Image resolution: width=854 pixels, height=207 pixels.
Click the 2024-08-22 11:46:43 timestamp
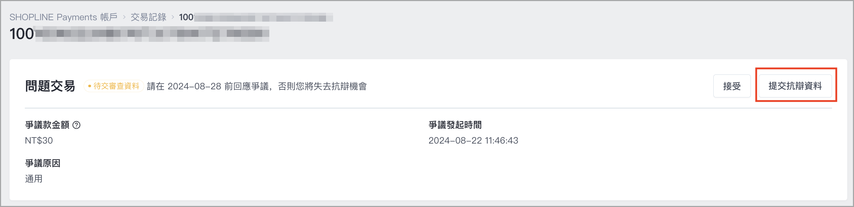(x=473, y=141)
